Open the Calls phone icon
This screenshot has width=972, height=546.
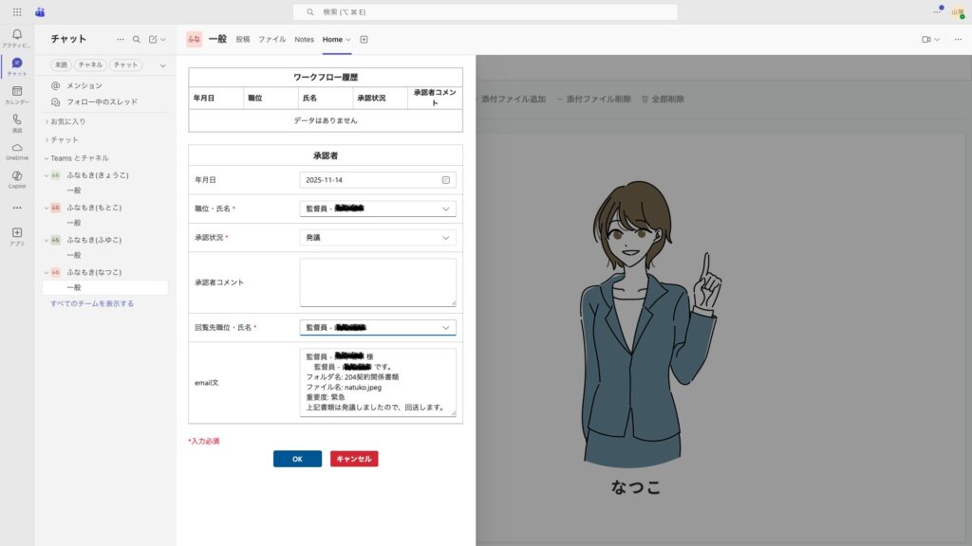tap(16, 120)
